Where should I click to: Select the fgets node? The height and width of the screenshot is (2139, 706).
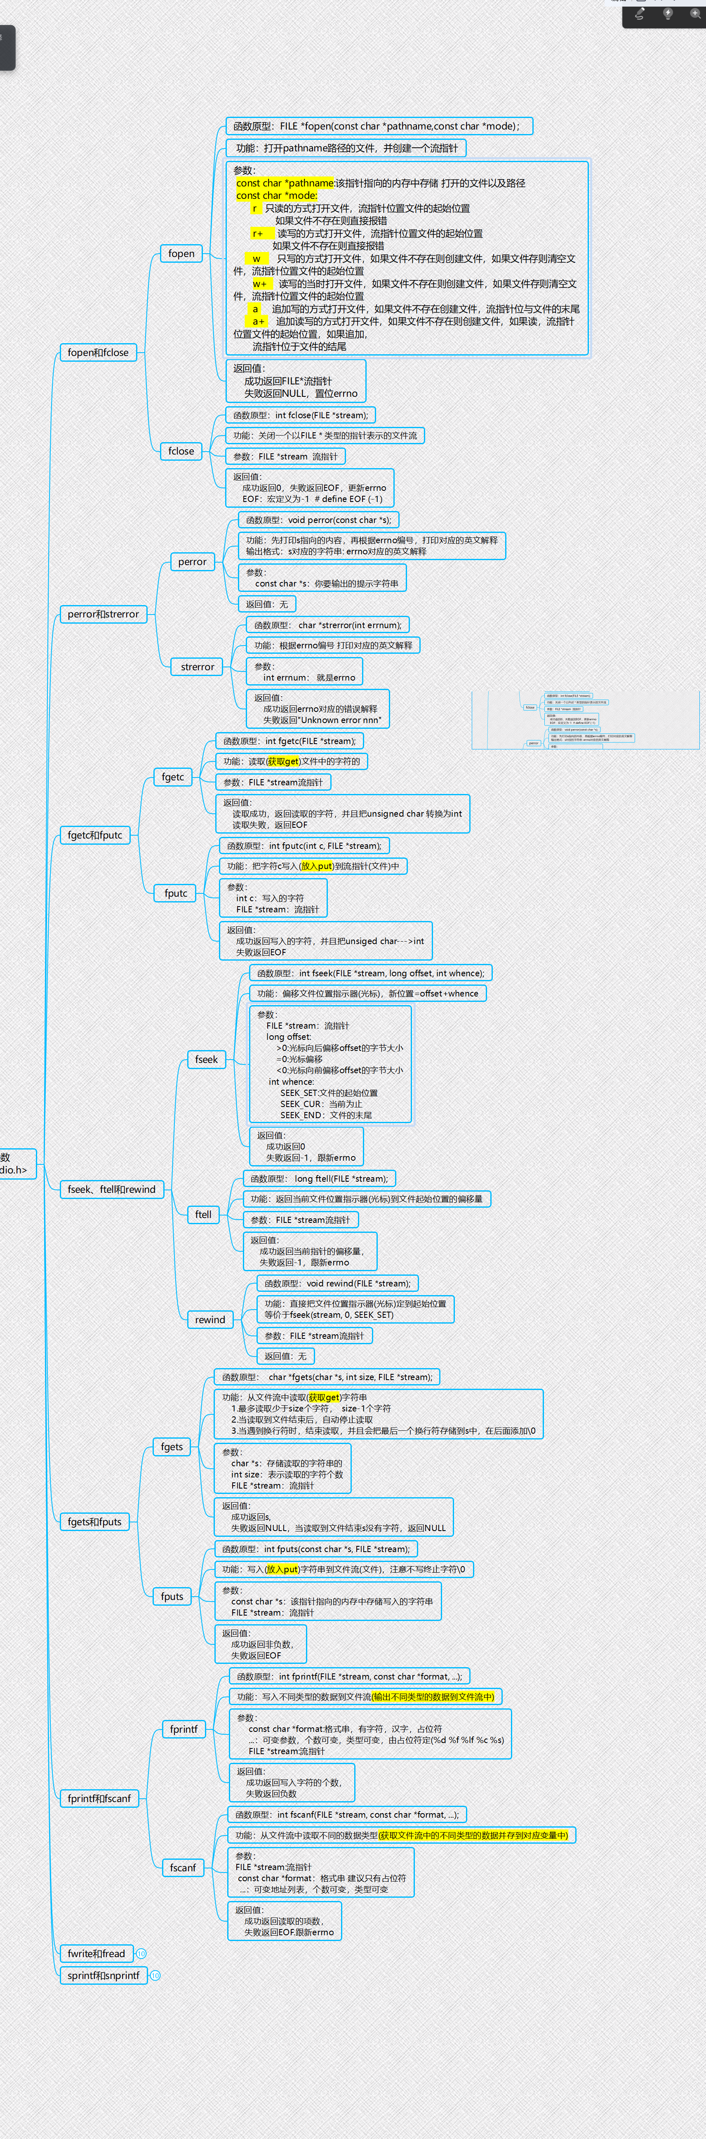(x=172, y=1446)
